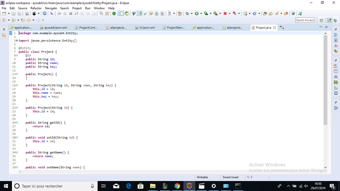340x191 pixels.
Task: Click the Coverage run icon
Action: [206, 14]
